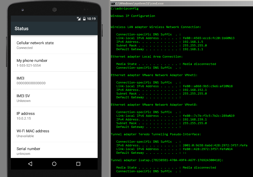The height and width of the screenshot is (177, 253).
Task: Tap the 10:19 clock in status bar
Action: 91,19
